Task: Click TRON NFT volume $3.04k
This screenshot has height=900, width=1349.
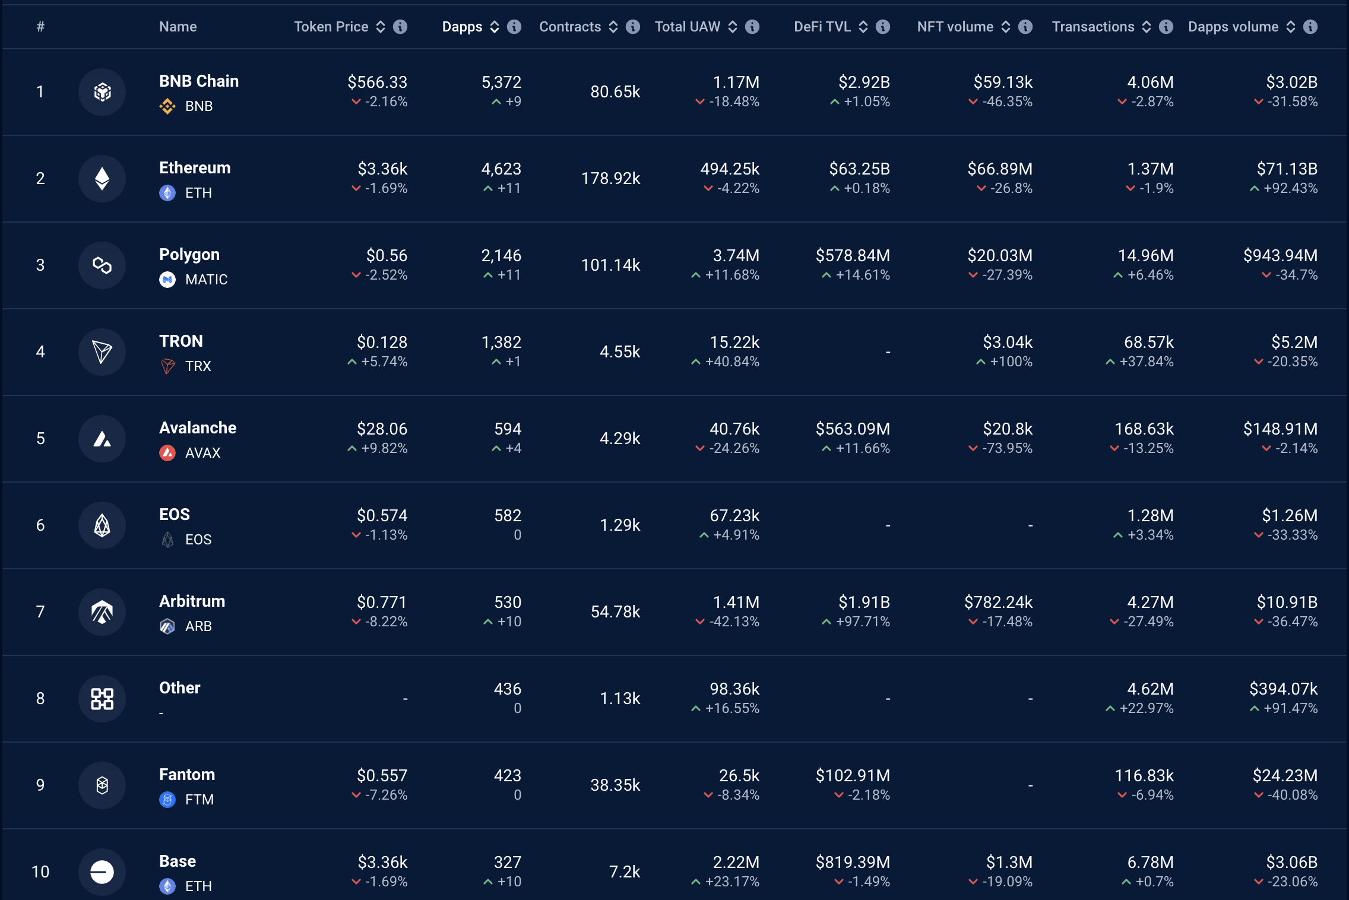Action: point(1008,343)
